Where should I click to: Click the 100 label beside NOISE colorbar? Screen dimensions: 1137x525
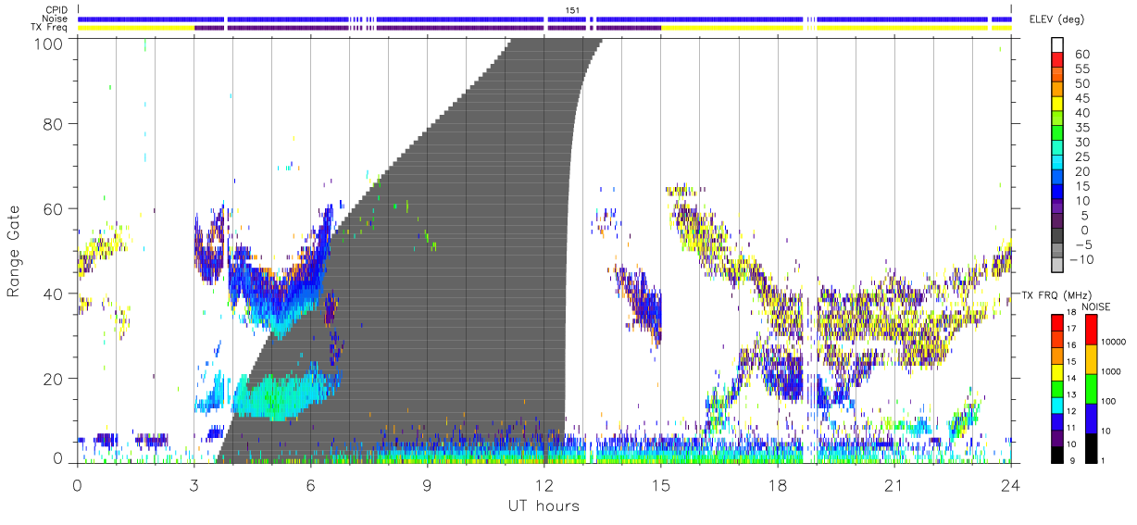coord(1108,402)
